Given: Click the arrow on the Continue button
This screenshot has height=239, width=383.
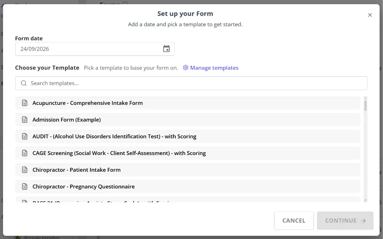Looking at the screenshot, I should (364, 221).
